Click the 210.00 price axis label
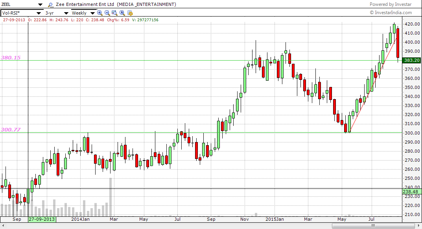Viewport: 422px width, 229px height. [x=412, y=214]
